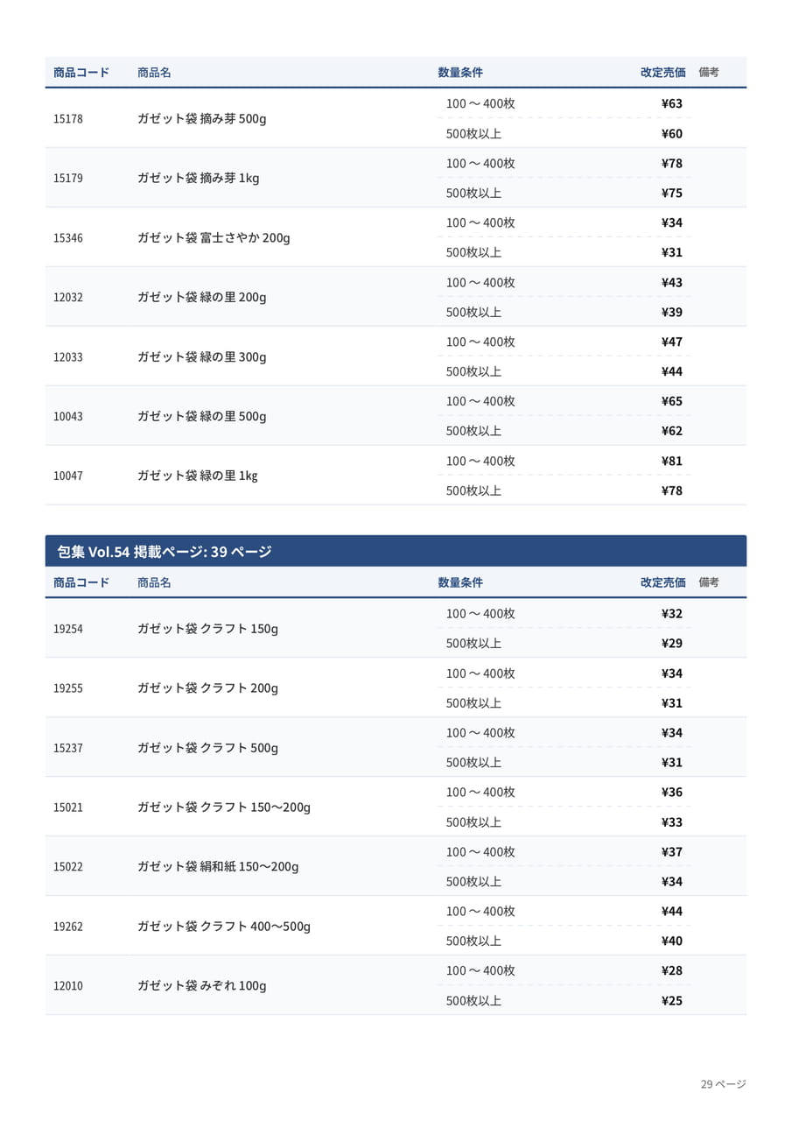Click price ¥25 for みぞれ 100g
The height and width of the screenshot is (1121, 792).
tap(672, 1000)
